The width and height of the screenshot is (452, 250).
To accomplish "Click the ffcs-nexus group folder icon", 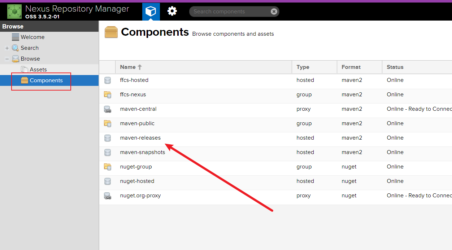I will (107, 95).
